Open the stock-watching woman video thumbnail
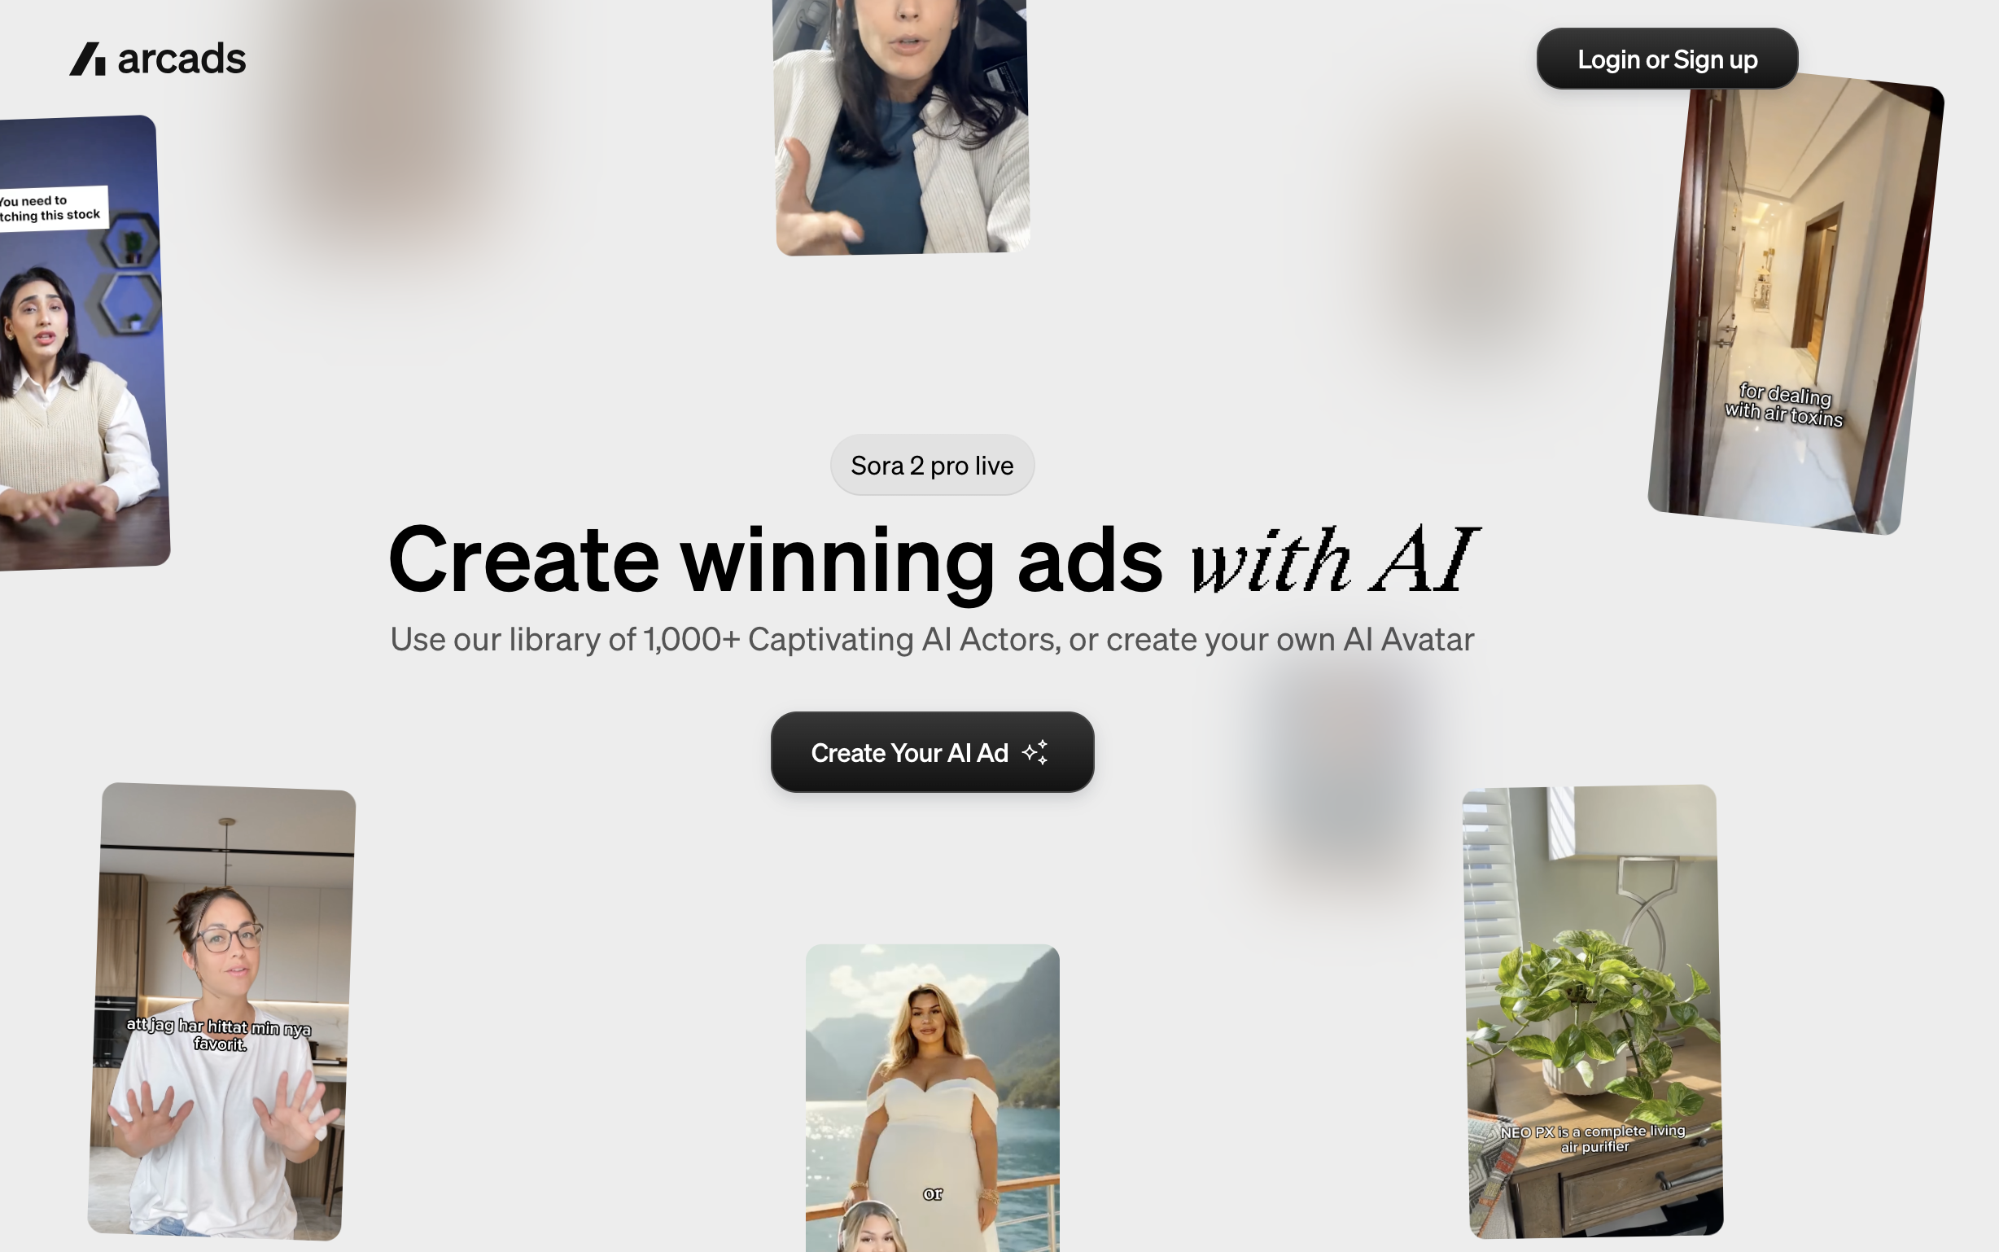The image size is (1999, 1252). (x=81, y=343)
